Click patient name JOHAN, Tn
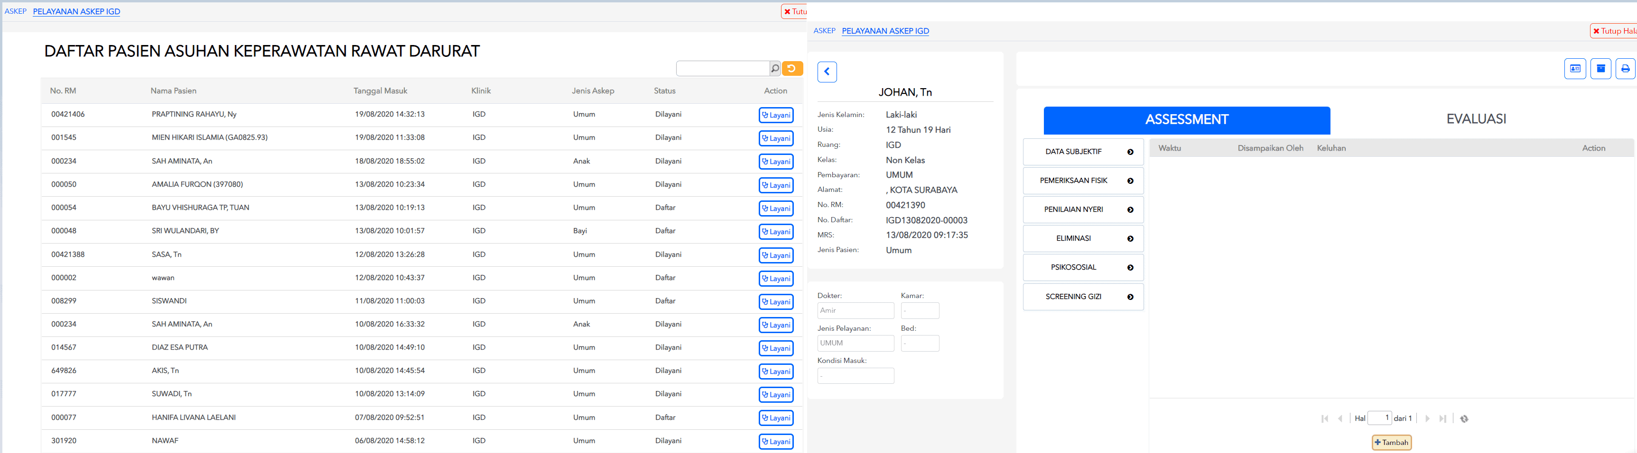 (905, 92)
